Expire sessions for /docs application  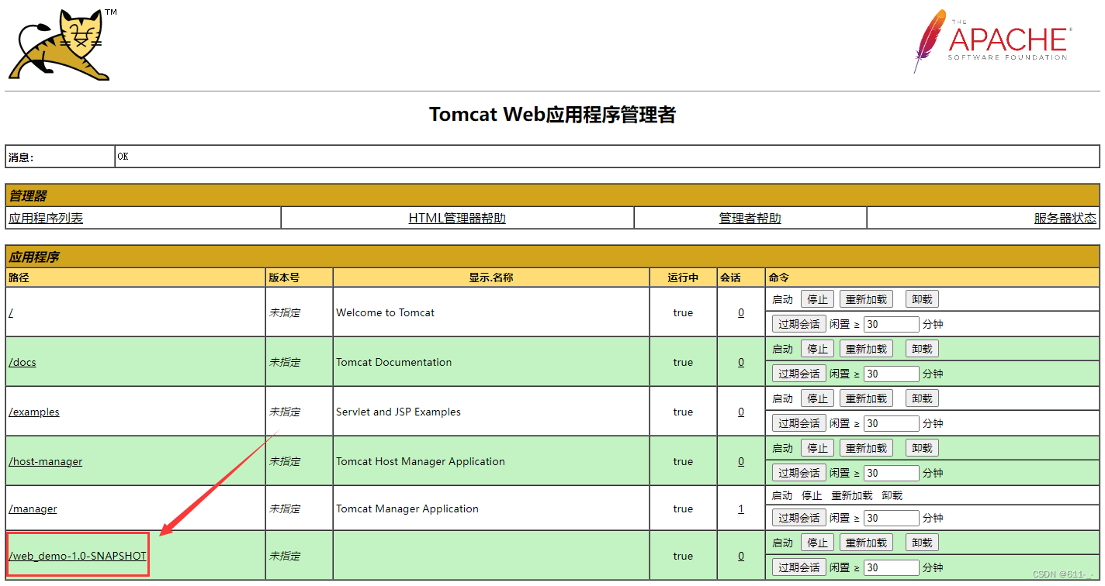[x=799, y=374]
